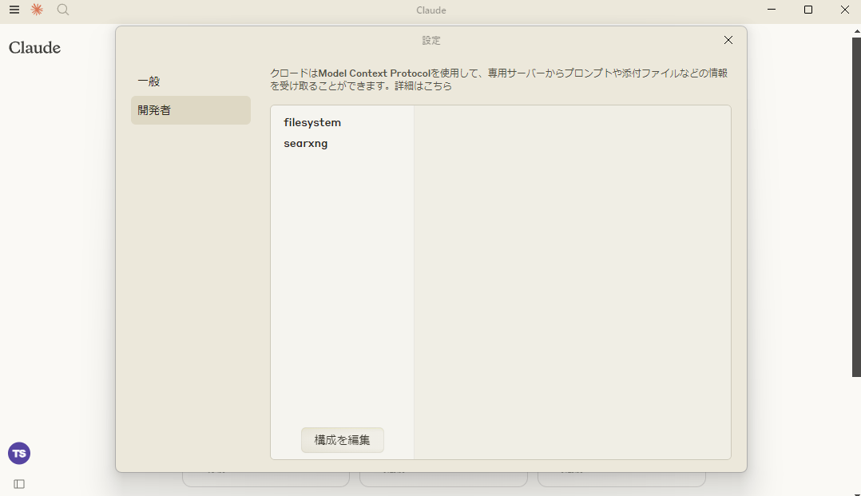Click the vertical scrollbar thumb on right
Screen dimensions: 861x496
(856, 207)
